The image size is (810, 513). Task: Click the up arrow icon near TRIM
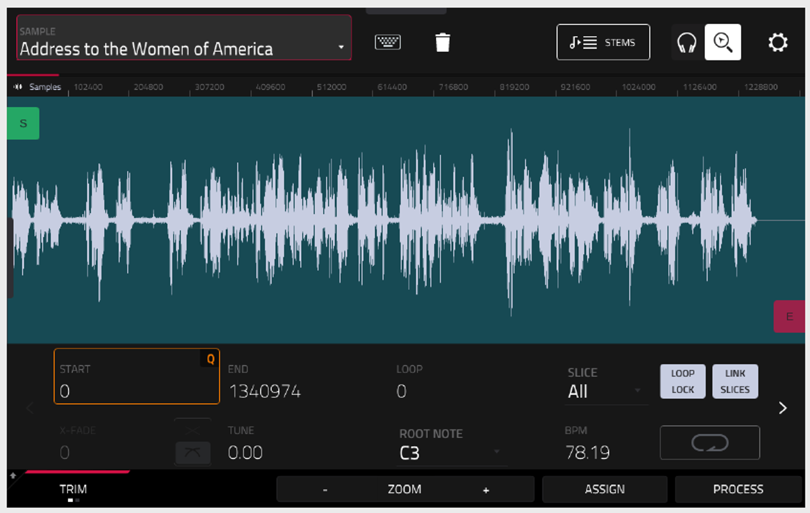[13, 475]
